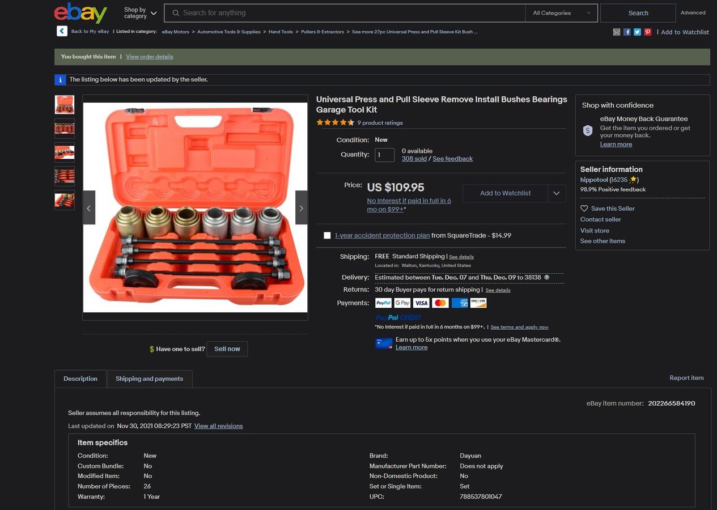This screenshot has height=510, width=717.
Task: Expand Add to Watchlist options arrow
Action: 557,193
